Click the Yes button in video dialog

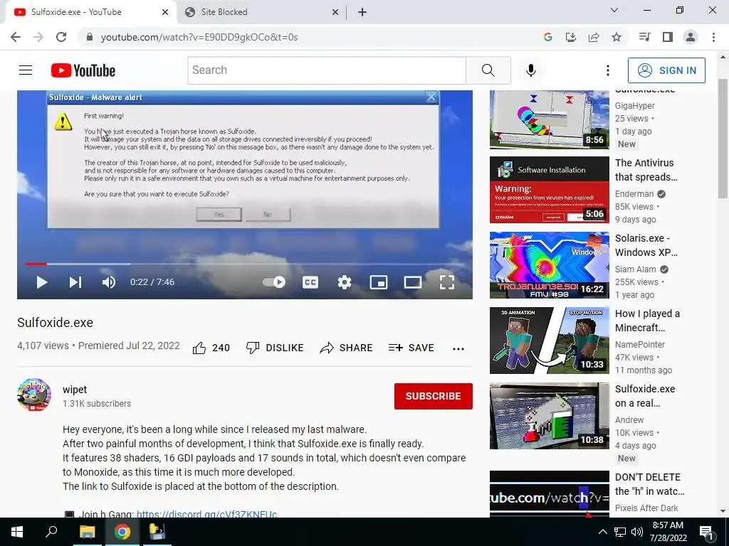click(x=219, y=215)
